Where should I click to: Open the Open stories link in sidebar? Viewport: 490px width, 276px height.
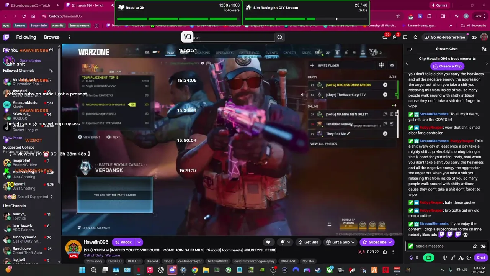(x=30, y=61)
